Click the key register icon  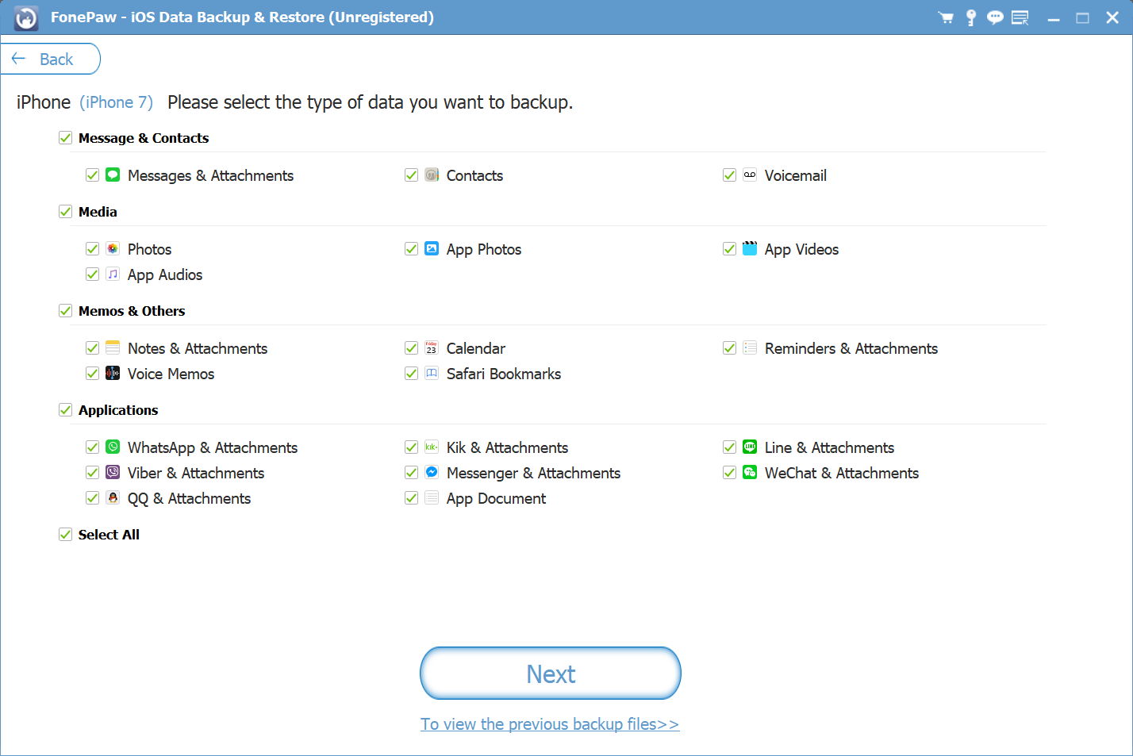point(970,17)
